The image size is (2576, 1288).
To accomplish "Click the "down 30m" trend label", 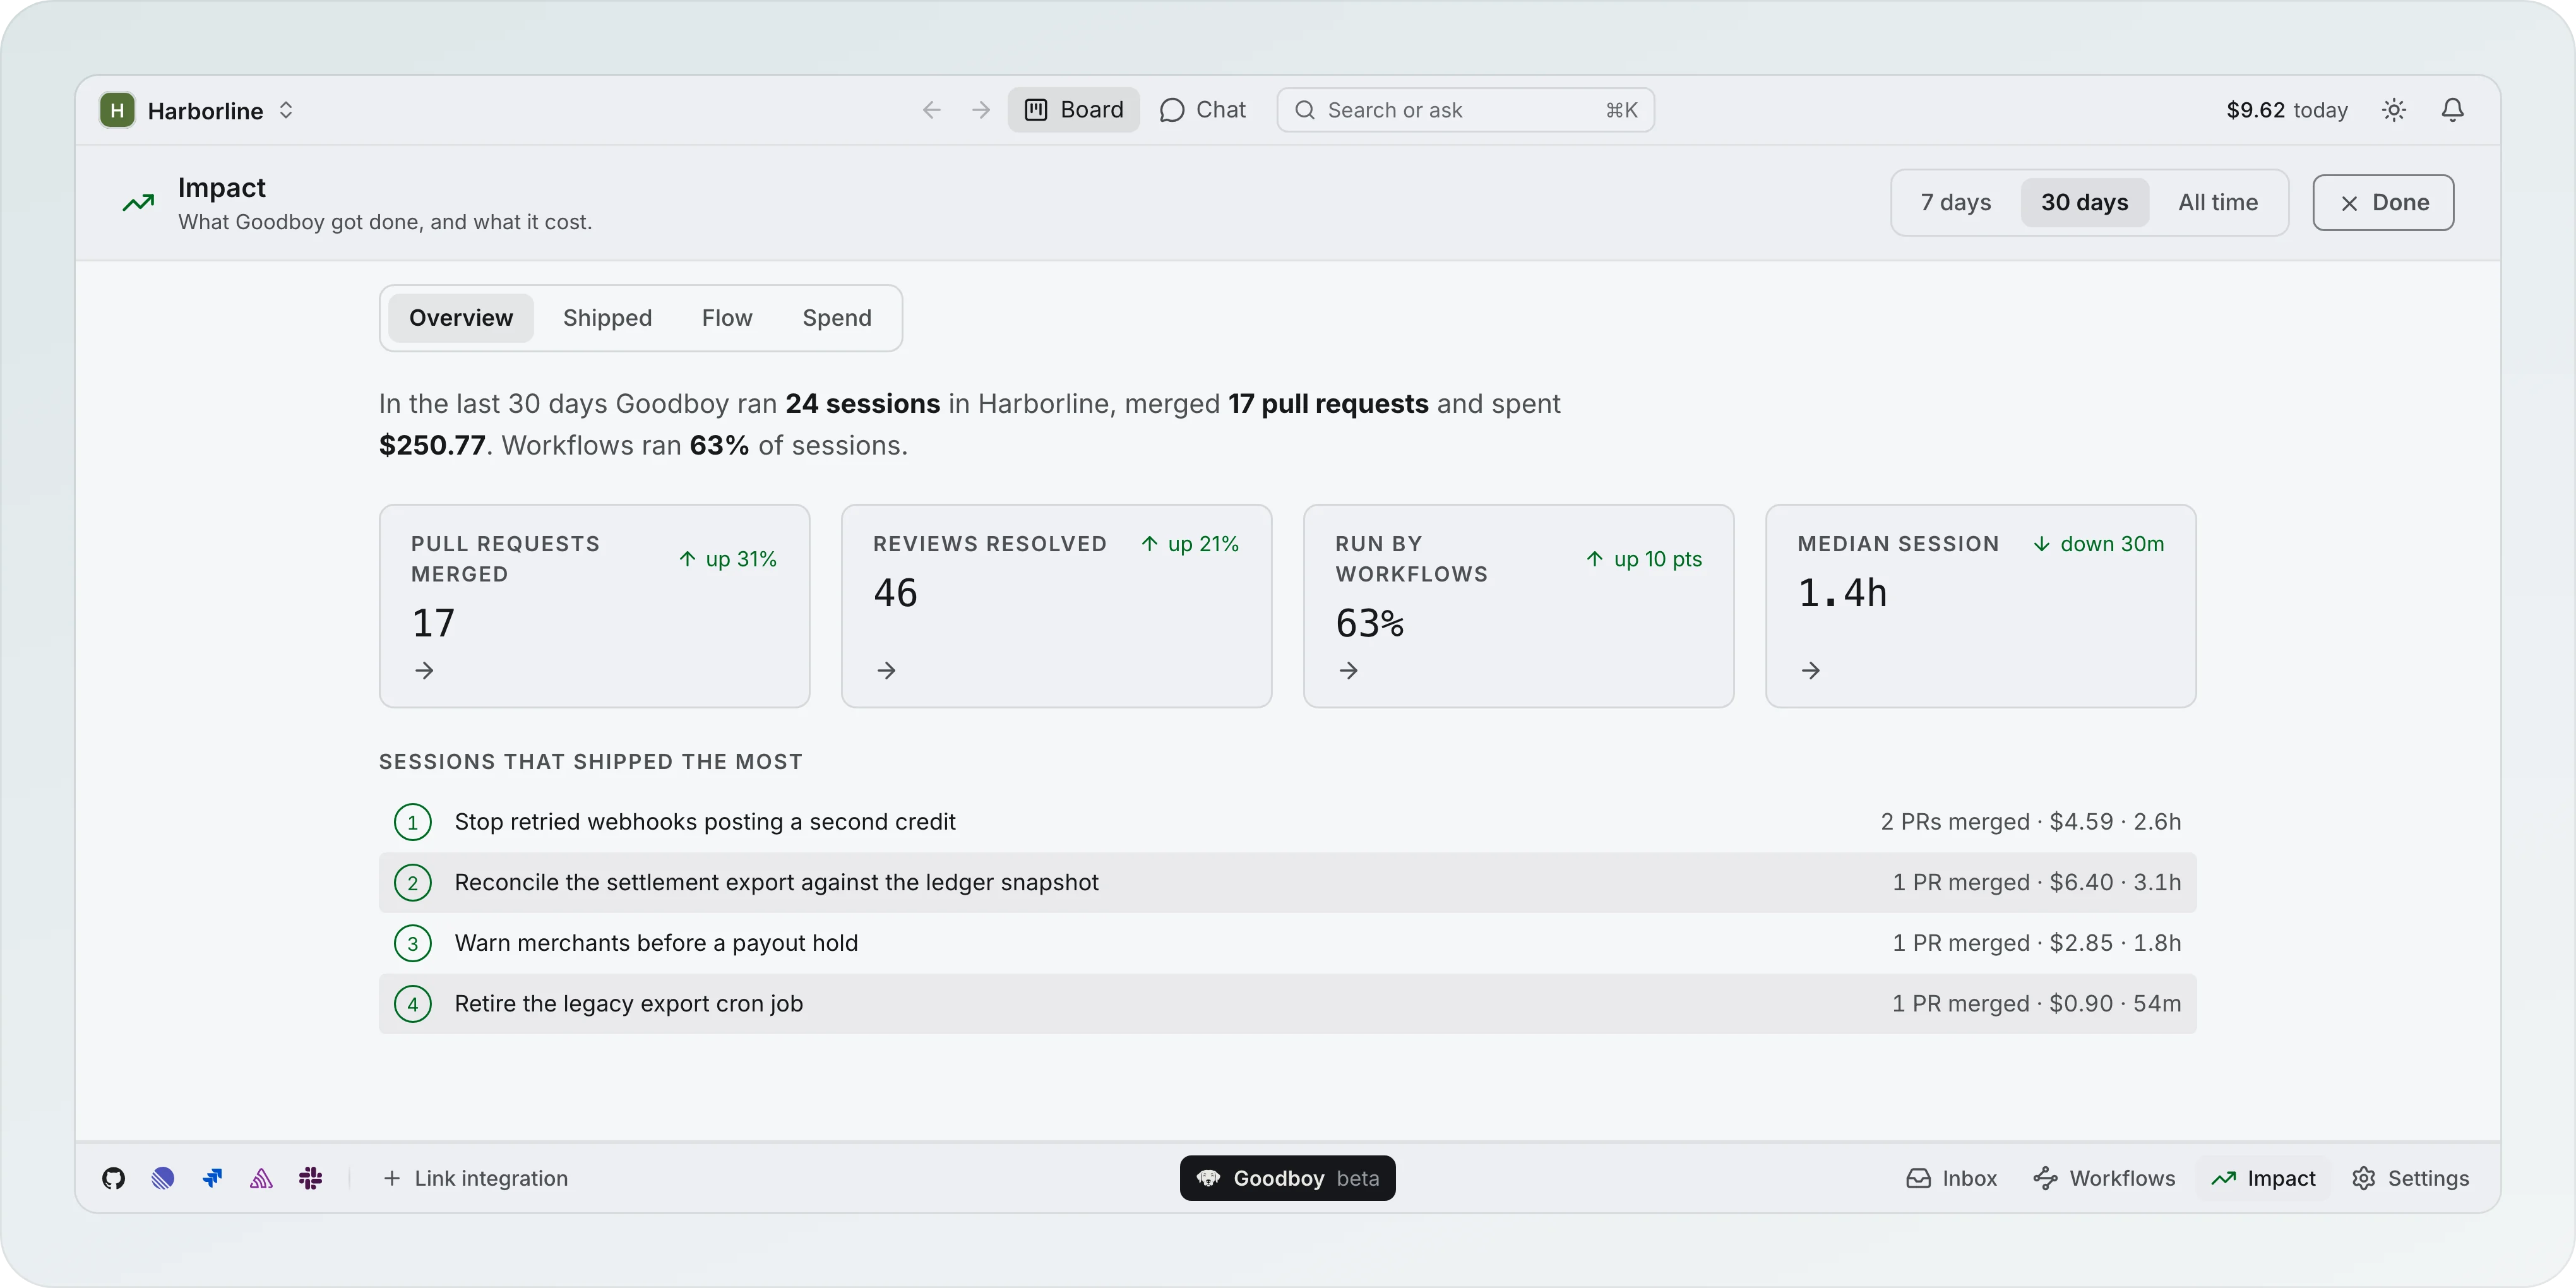I will click(2098, 544).
